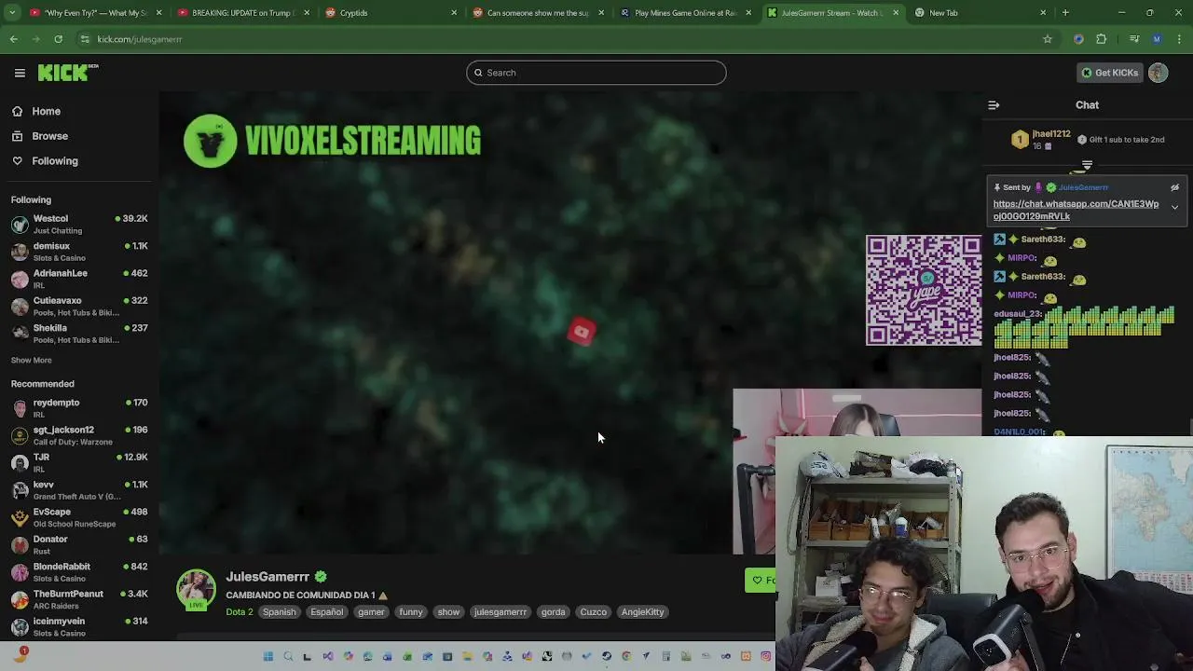Open AdrianahLee channel
The width and height of the screenshot is (1193, 671).
click(79, 279)
